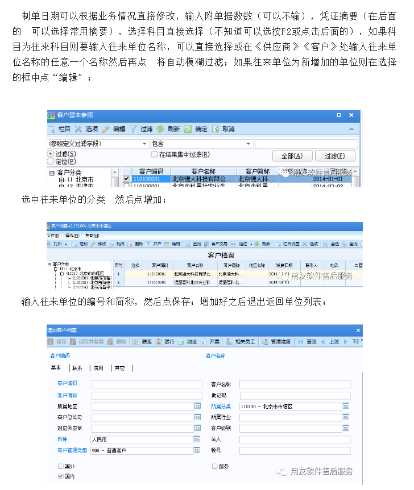Collapse the (1101) 北京市市辖区 tree node
The image size is (414, 490).
(62, 274)
